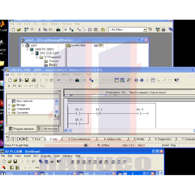
Task: Toggle details view icon in LAD/STL/FBD toolbar
Action: pos(123,80)
